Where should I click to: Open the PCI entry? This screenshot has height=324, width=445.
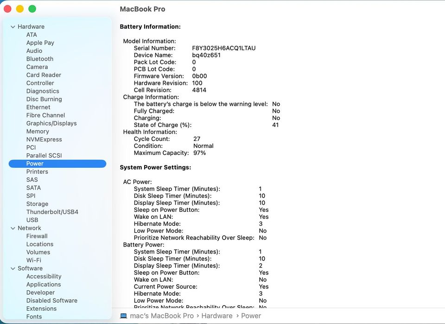click(31, 147)
